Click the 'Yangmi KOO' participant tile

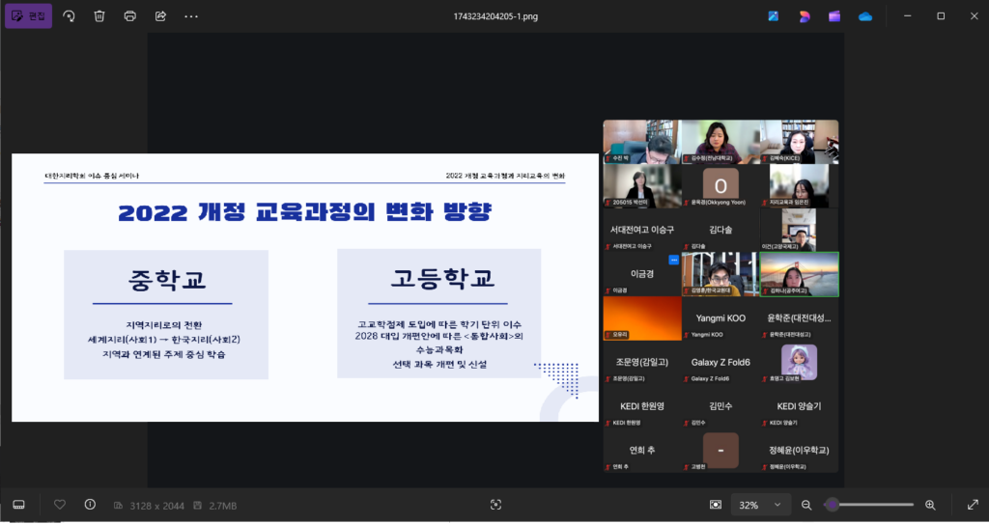click(x=721, y=318)
